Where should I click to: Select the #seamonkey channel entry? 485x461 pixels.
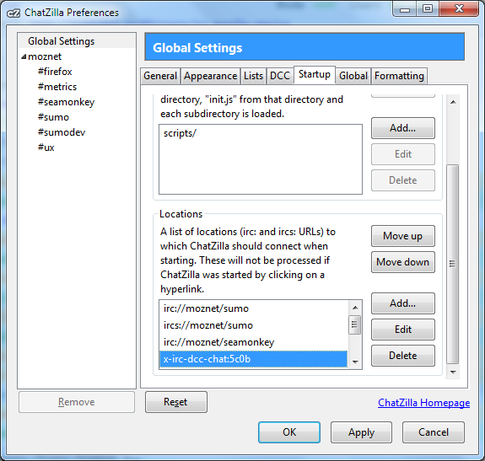pos(66,102)
